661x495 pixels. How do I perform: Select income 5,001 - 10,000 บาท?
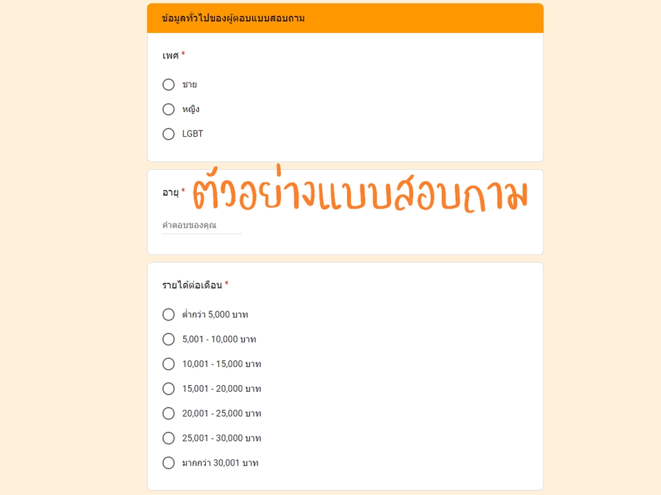coord(168,339)
